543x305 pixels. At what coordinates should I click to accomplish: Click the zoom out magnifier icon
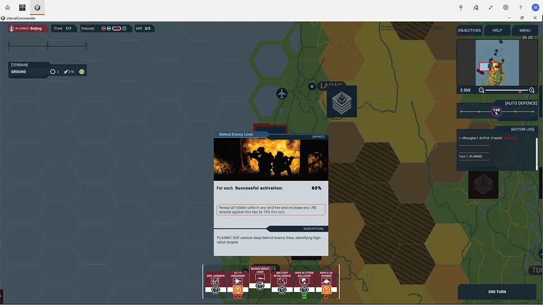[x=481, y=90]
